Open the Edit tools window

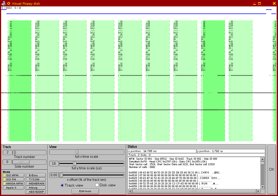tap(85, 191)
